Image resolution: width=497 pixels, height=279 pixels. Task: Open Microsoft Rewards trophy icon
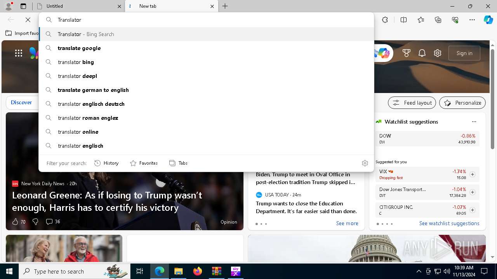[x=407, y=53]
